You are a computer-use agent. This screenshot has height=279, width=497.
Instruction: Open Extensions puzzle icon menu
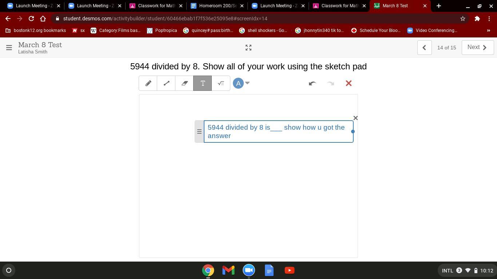click(x=477, y=19)
